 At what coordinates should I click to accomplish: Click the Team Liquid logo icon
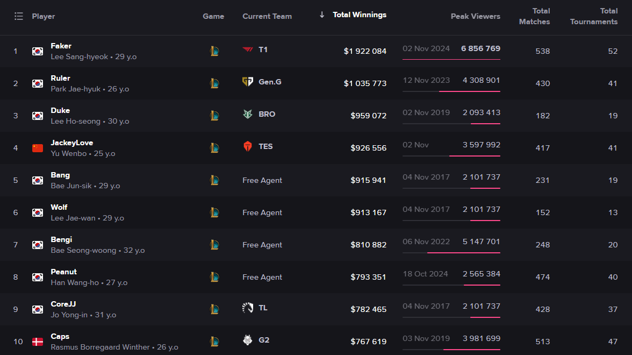(247, 308)
